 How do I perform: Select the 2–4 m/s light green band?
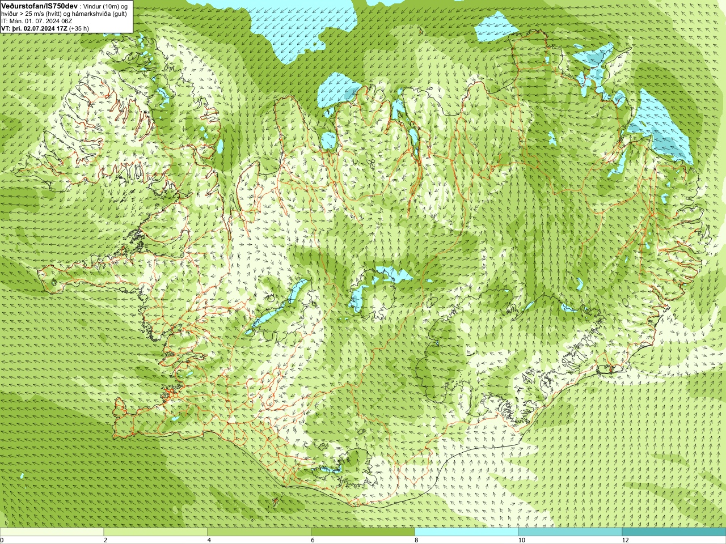point(155,532)
